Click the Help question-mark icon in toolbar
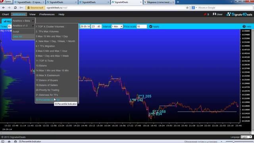The height and width of the screenshot is (143, 254). coord(244,27)
